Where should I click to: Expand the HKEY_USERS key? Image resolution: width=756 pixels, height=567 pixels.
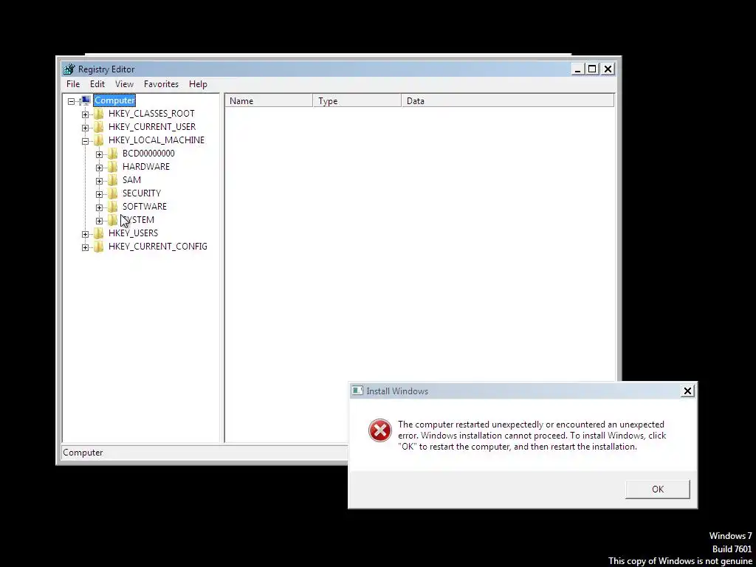(86, 234)
